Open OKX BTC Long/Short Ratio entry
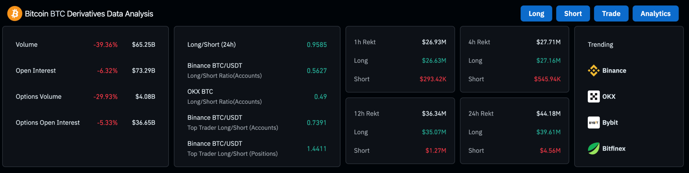Viewport: 689px width, 173px height. (x=257, y=96)
